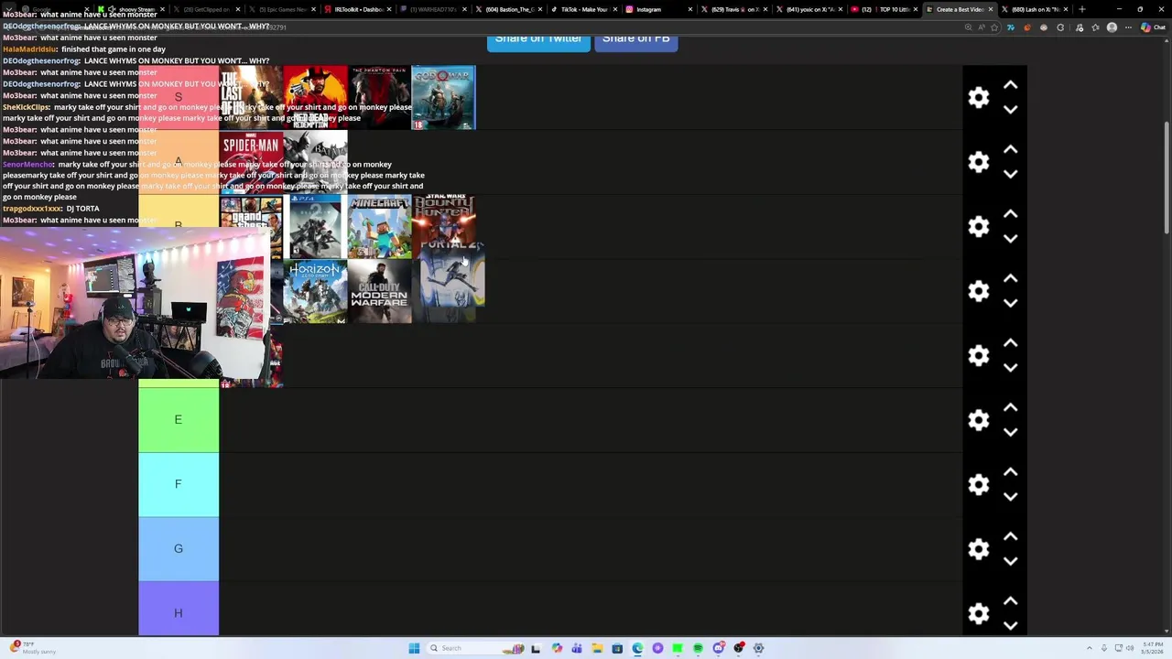Move the F tier row up

click(x=1010, y=472)
